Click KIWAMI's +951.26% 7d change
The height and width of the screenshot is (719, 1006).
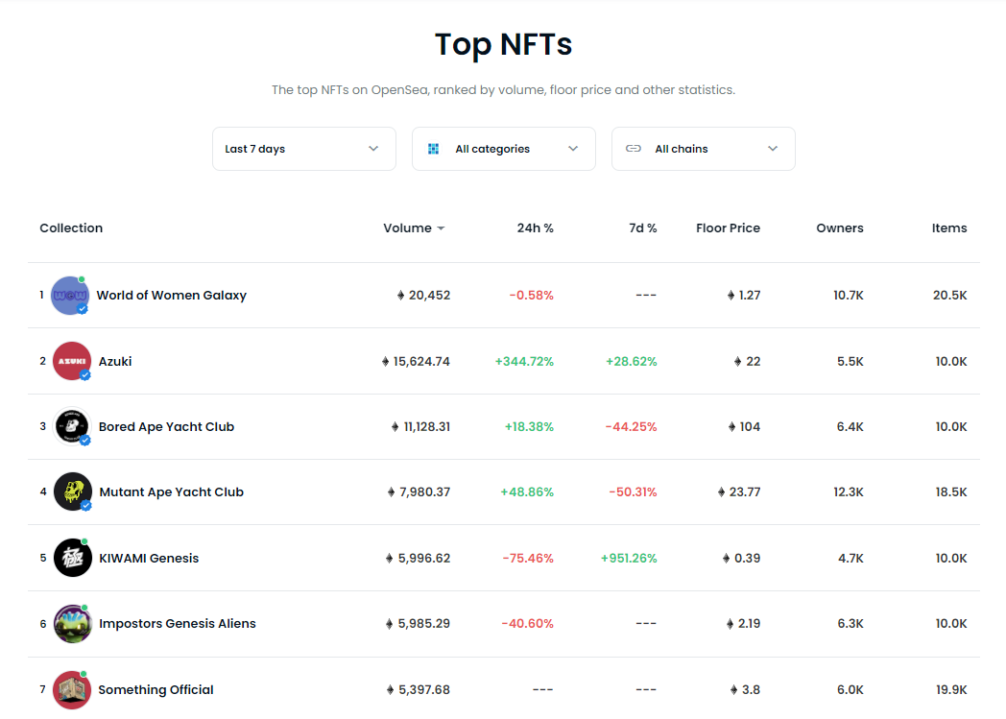pos(629,559)
